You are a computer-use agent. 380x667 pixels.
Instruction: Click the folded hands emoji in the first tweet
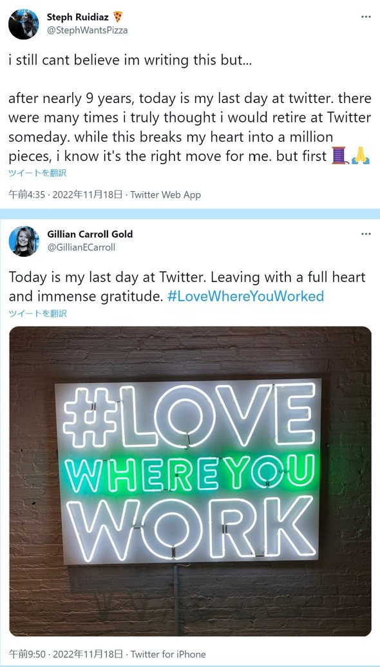click(x=361, y=156)
